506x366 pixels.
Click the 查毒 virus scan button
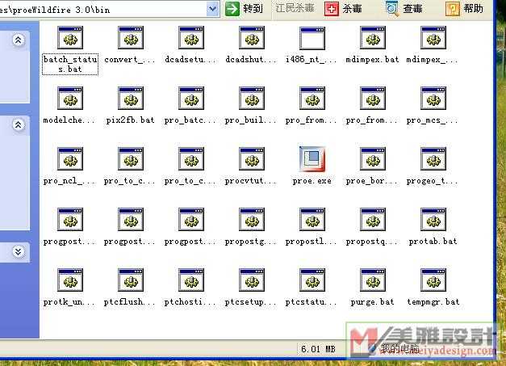click(404, 9)
